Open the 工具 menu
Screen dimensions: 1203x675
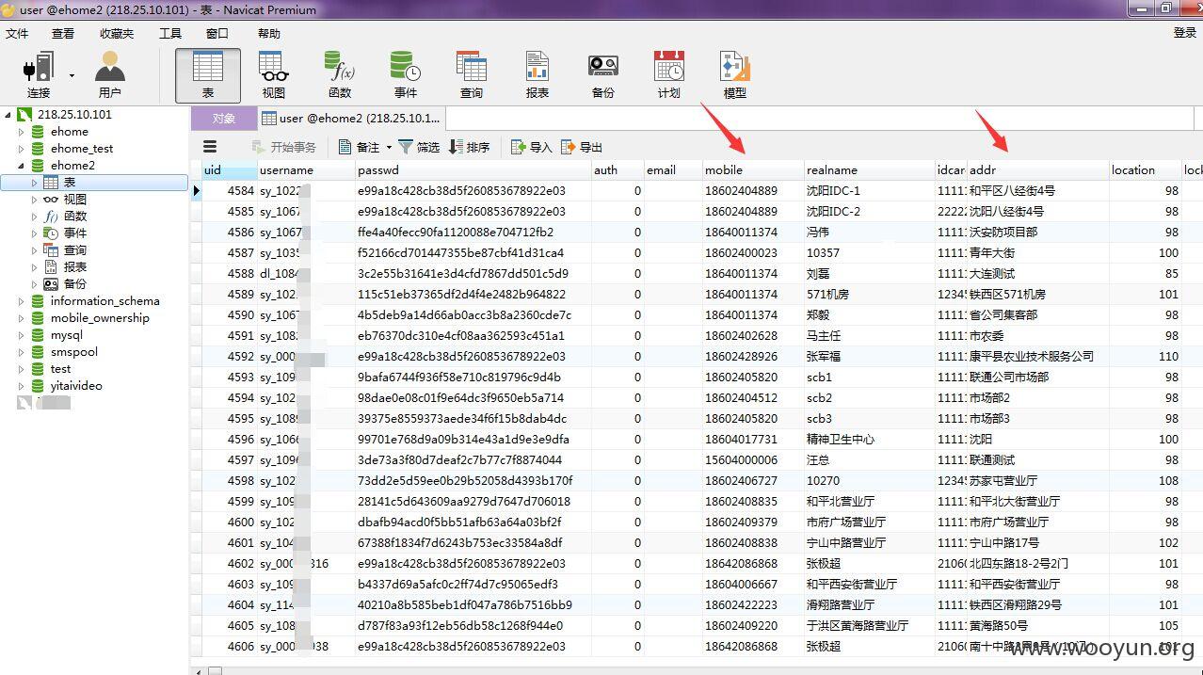(x=170, y=33)
